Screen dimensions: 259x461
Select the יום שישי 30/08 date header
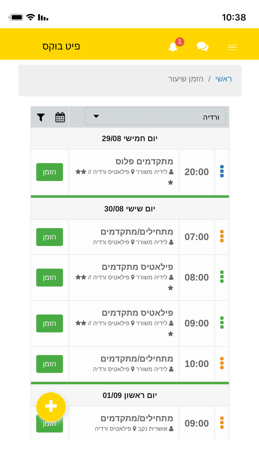tap(130, 209)
